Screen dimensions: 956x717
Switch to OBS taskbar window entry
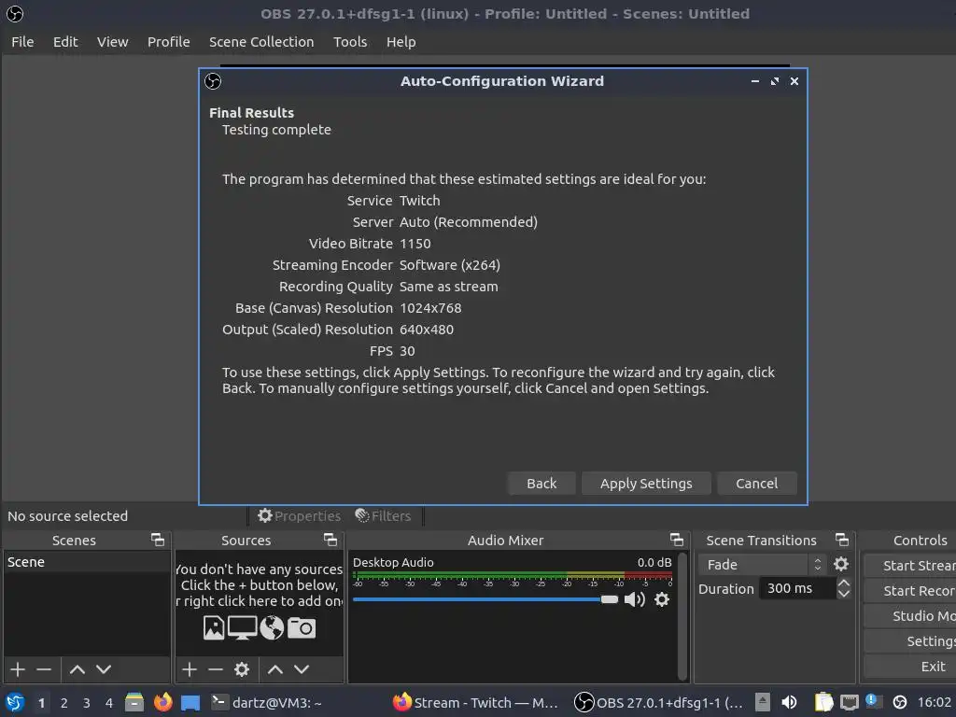[659, 703]
